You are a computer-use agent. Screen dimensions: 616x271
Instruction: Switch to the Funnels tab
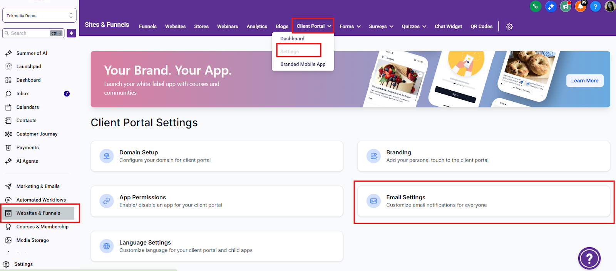(x=148, y=26)
